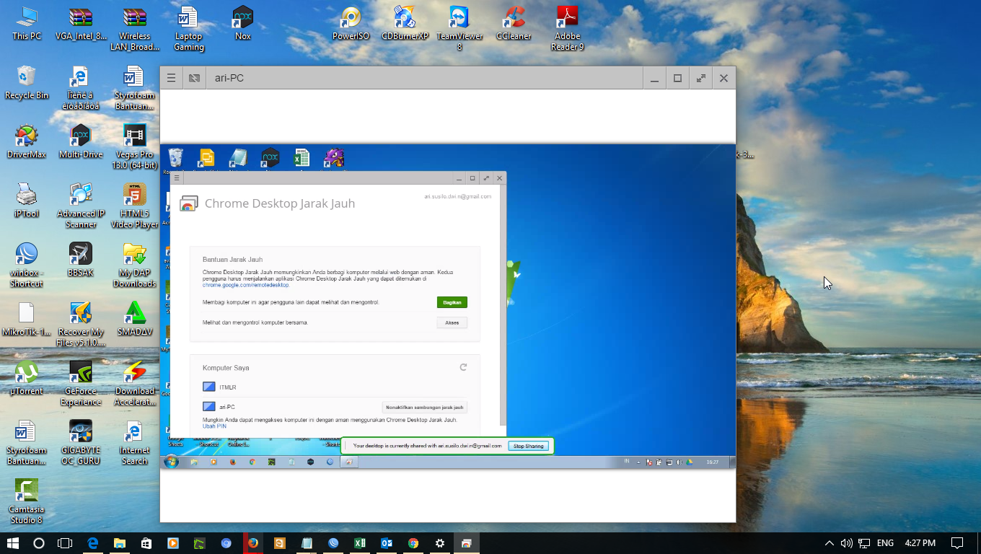The width and height of the screenshot is (981, 554).
Task: Refresh the Komputer Saya computer list
Action: (x=464, y=366)
